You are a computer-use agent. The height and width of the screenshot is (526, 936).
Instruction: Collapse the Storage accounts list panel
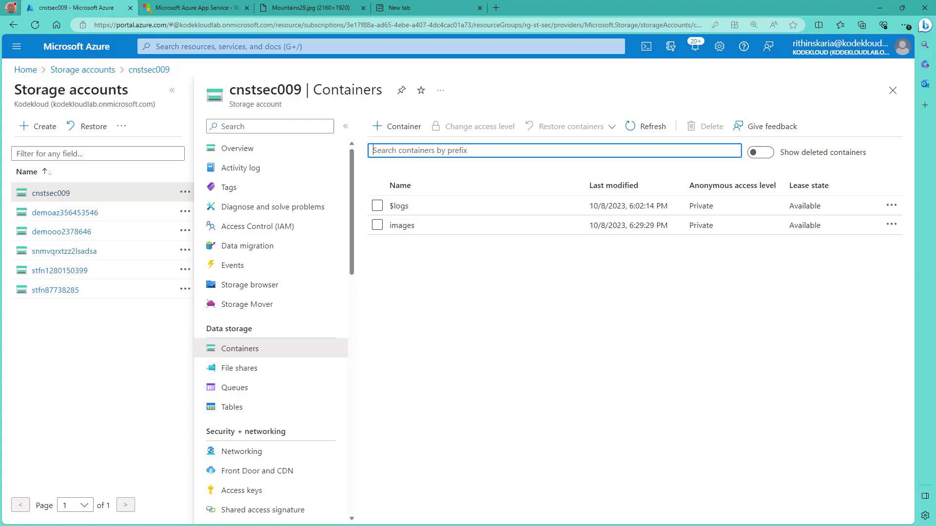172,90
